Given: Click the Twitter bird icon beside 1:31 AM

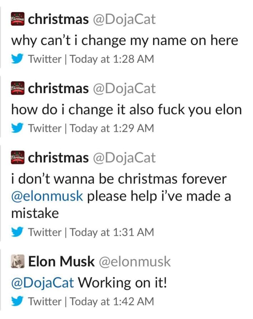Looking at the screenshot, I should tap(18, 233).
